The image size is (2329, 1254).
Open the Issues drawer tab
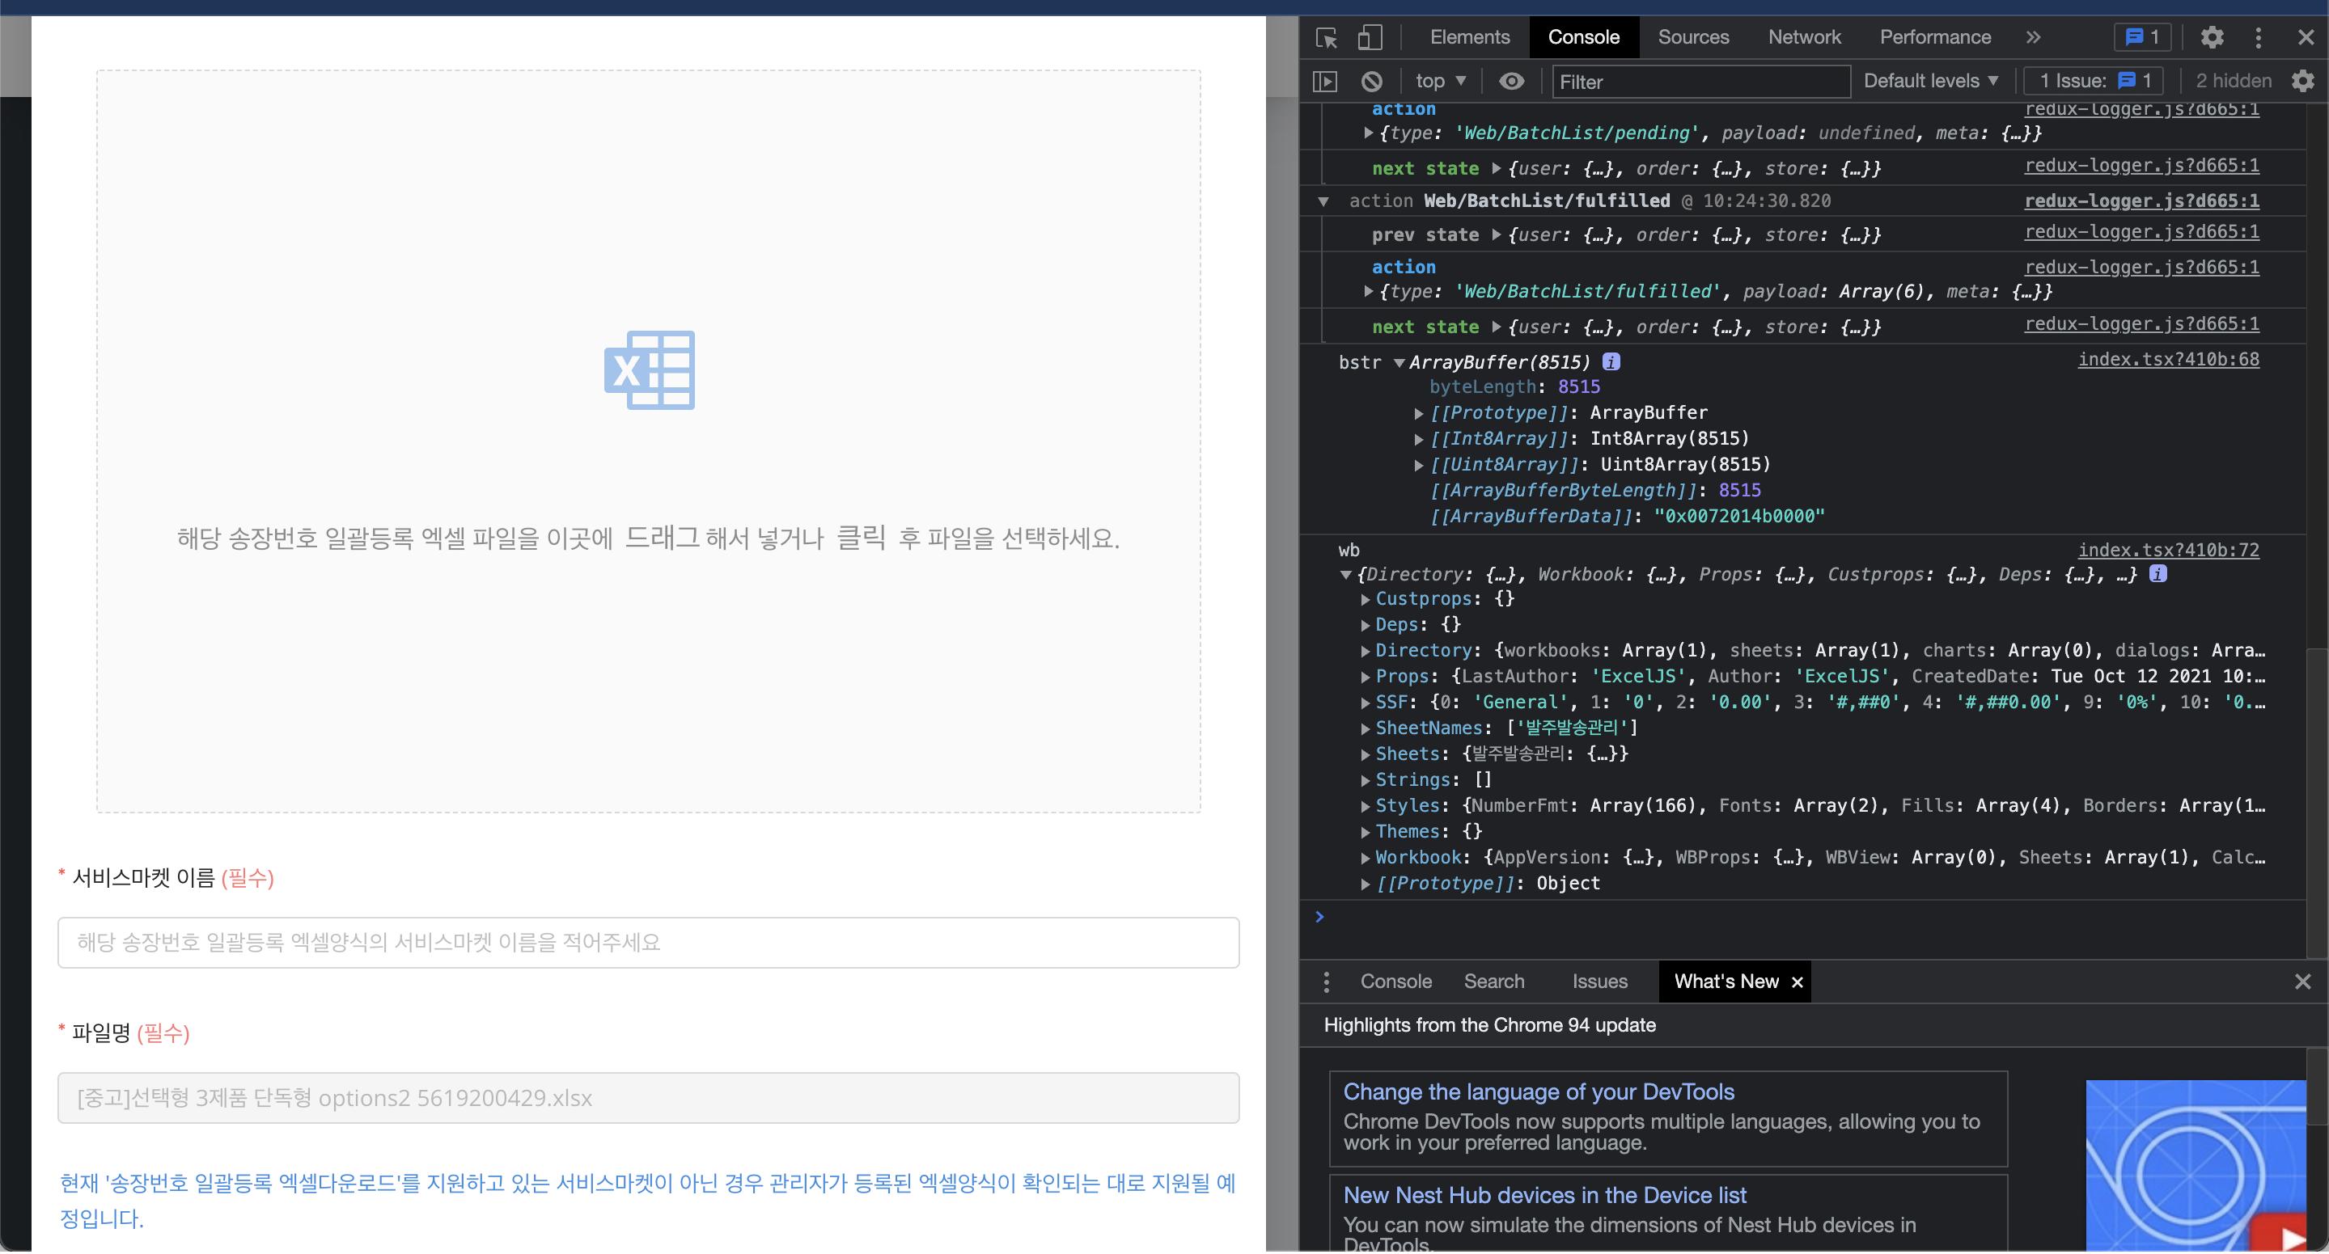tap(1599, 982)
